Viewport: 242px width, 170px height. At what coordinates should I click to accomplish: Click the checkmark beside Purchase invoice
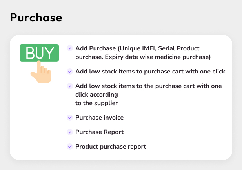pyautogui.click(x=70, y=117)
